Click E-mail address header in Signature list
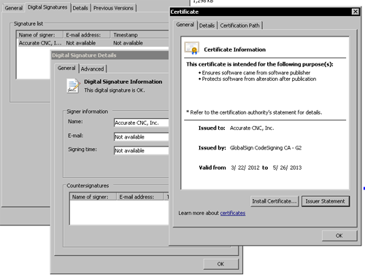 (x=87, y=35)
